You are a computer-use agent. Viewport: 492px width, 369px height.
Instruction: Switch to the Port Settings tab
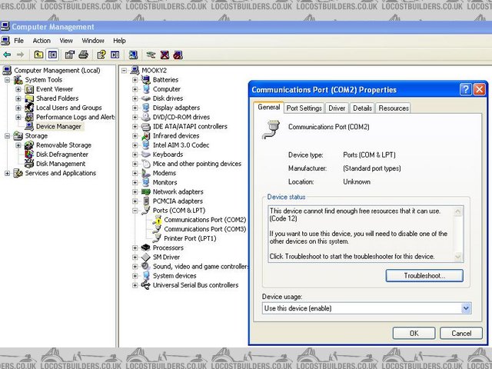[304, 108]
